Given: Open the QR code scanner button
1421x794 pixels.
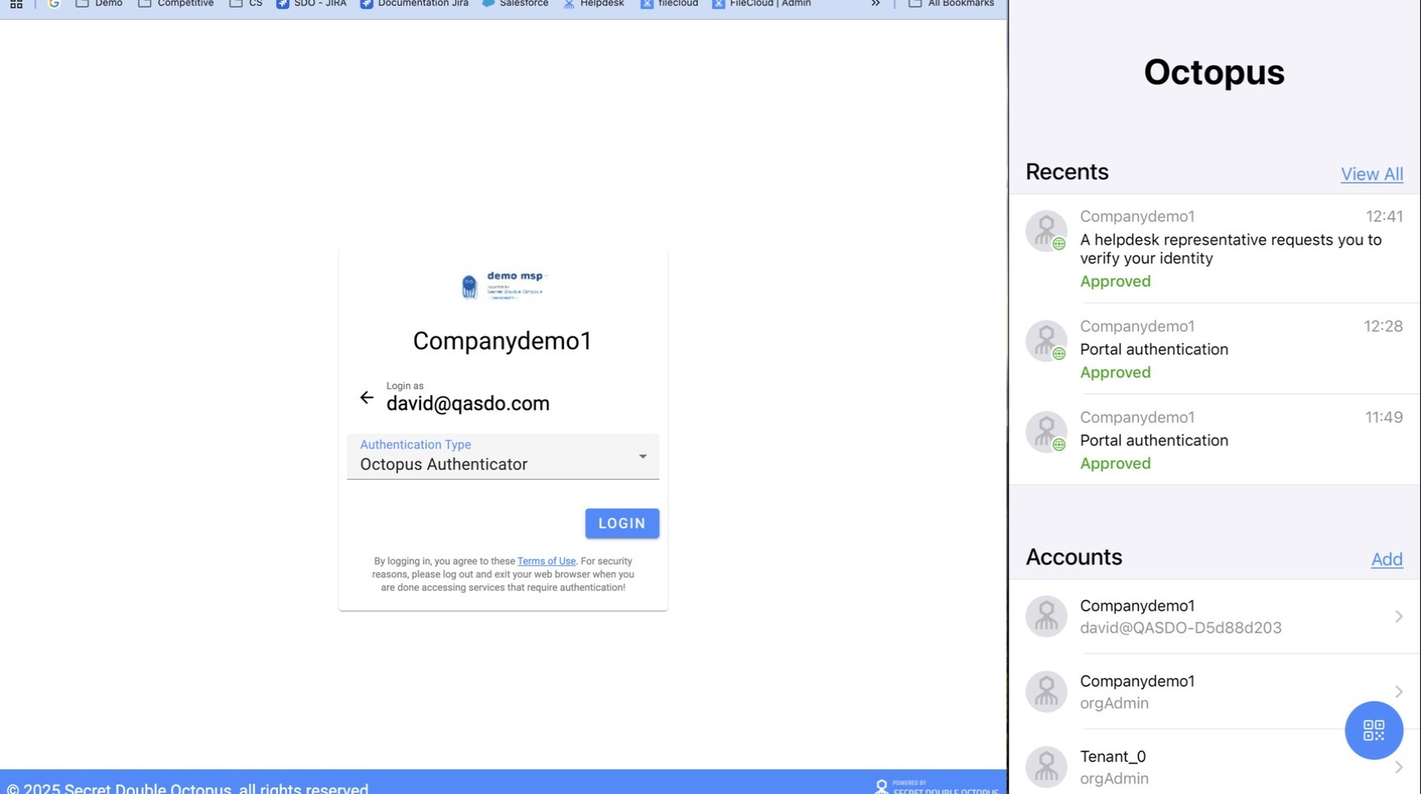Looking at the screenshot, I should tap(1373, 731).
